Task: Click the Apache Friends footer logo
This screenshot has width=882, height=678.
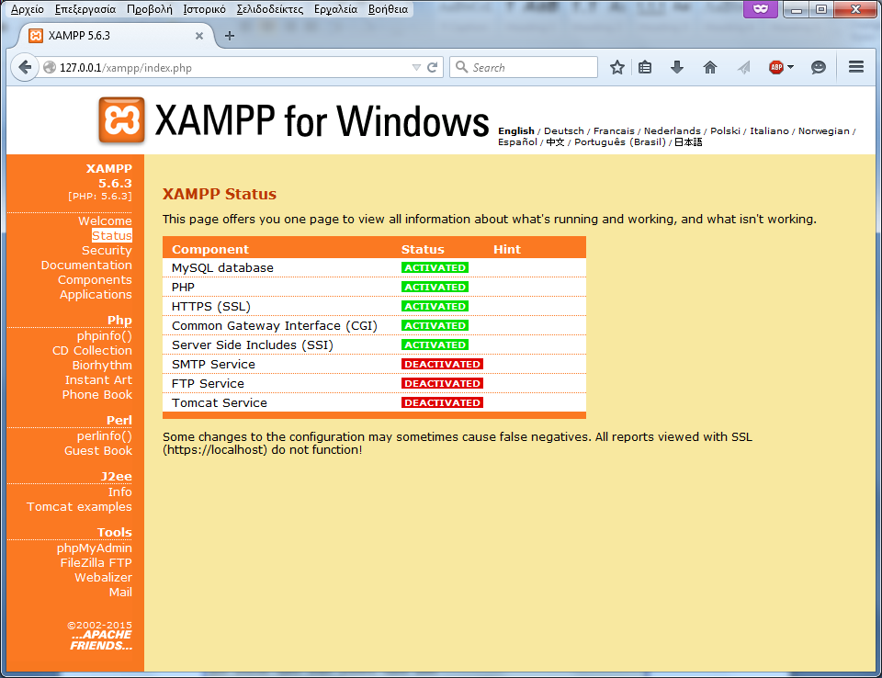Action: point(101,640)
